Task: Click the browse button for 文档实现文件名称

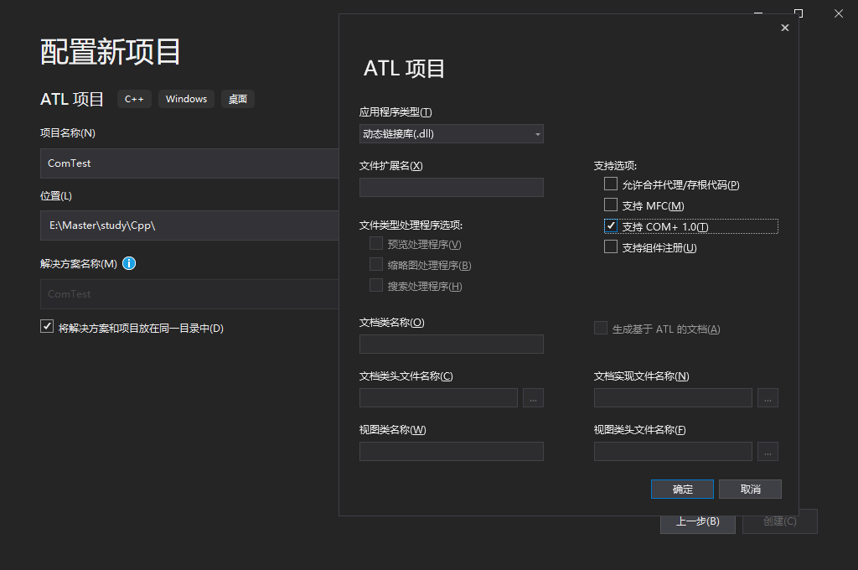Action: [768, 398]
